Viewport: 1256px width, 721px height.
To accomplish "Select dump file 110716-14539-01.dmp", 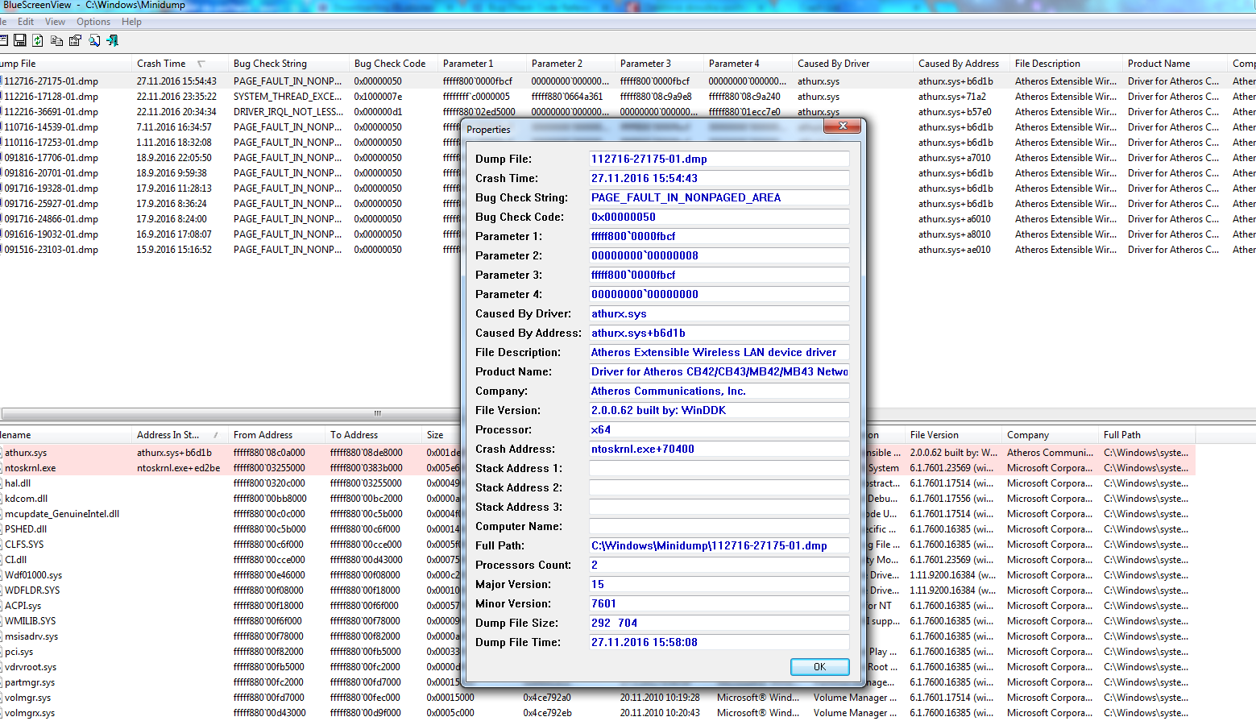I will (x=52, y=127).
